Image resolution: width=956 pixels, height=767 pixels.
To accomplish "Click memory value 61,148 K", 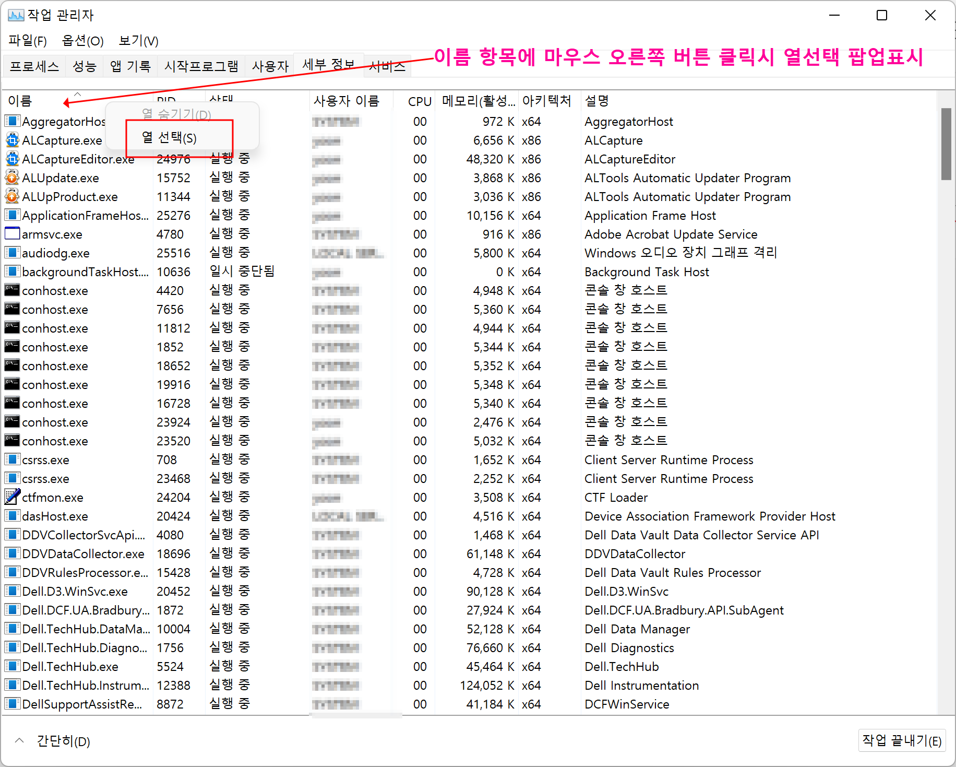I will pos(491,554).
